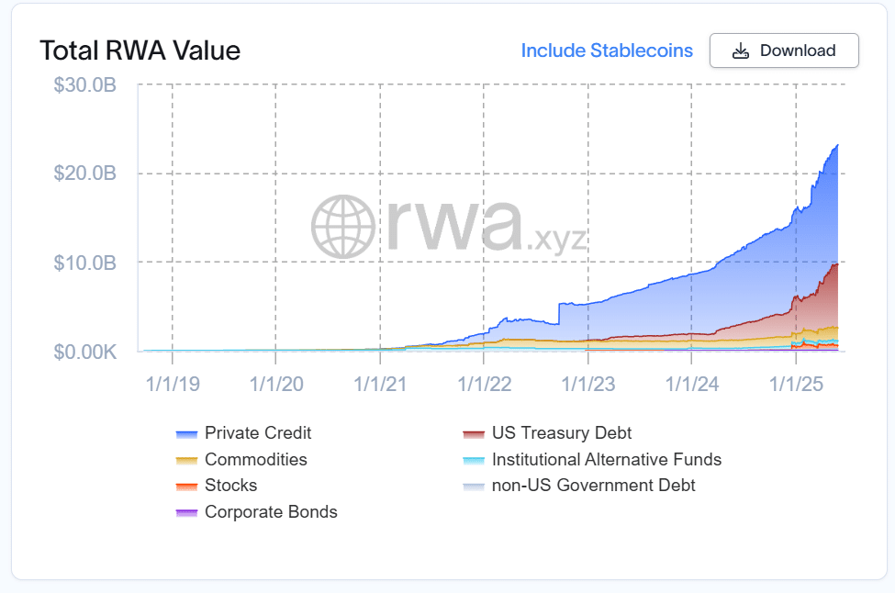This screenshot has height=593, width=895.
Task: Toggle the Stocks legend label
Action: 231,485
